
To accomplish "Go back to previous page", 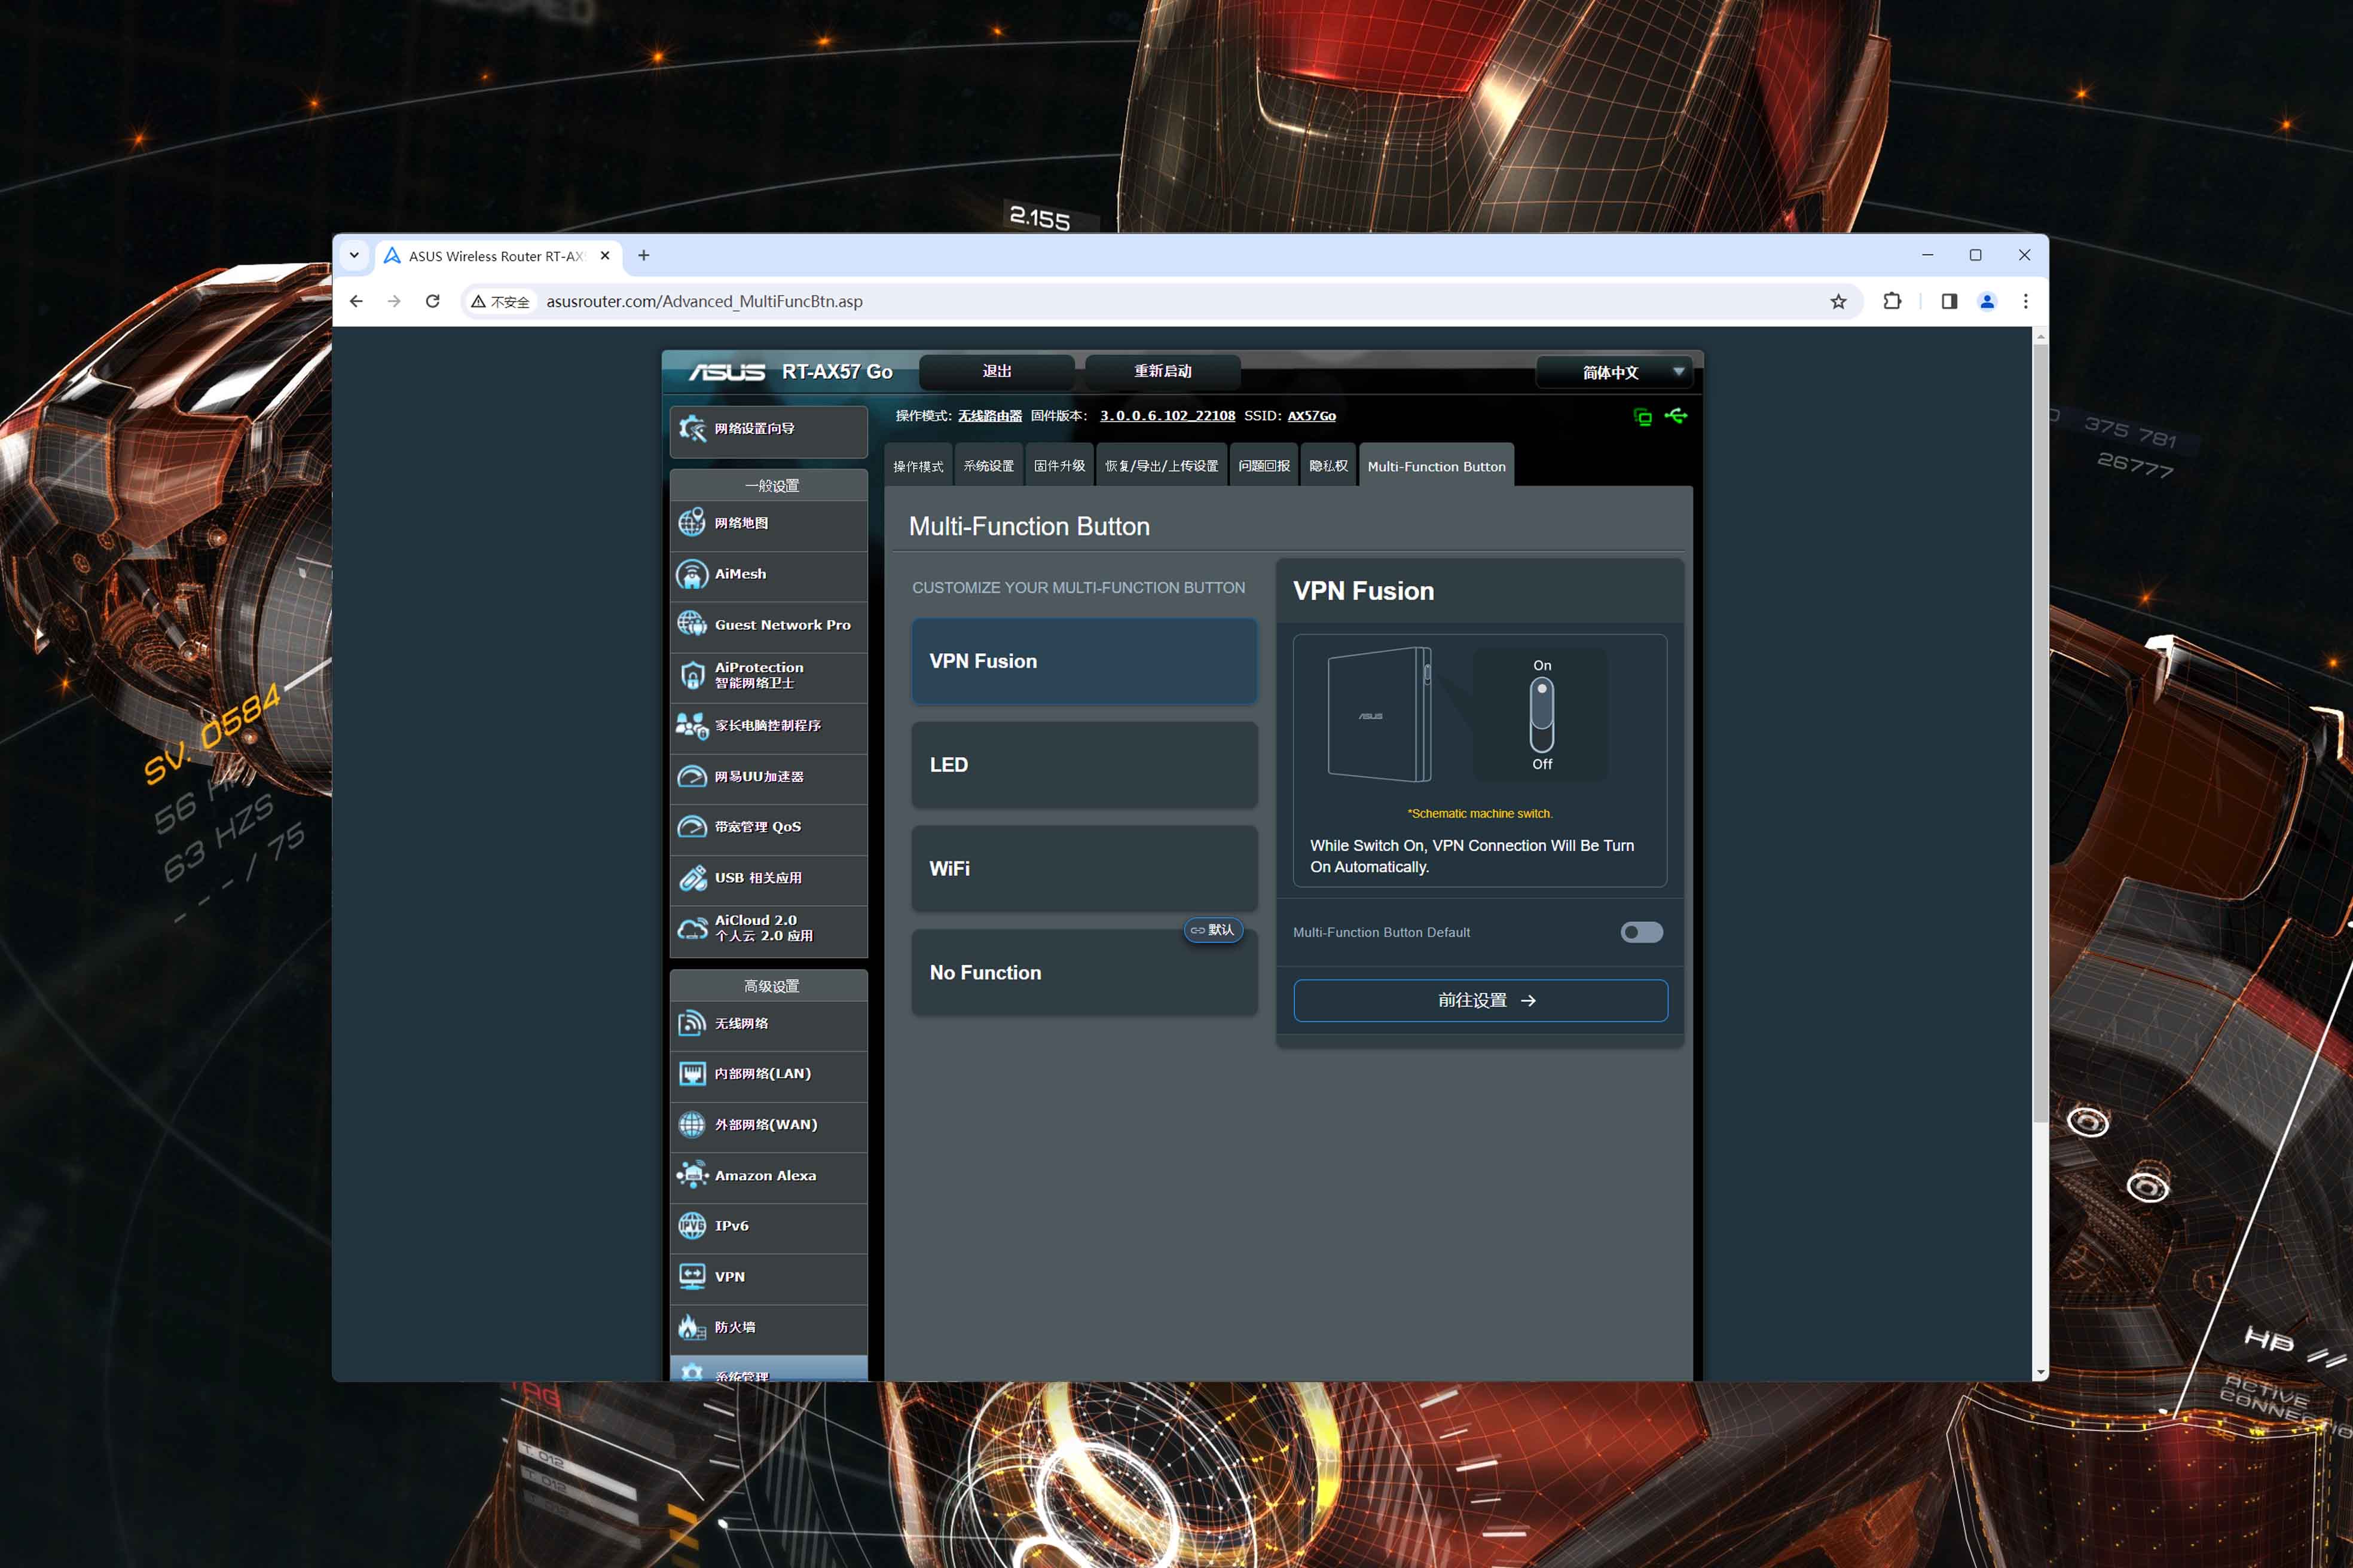I will coord(356,301).
